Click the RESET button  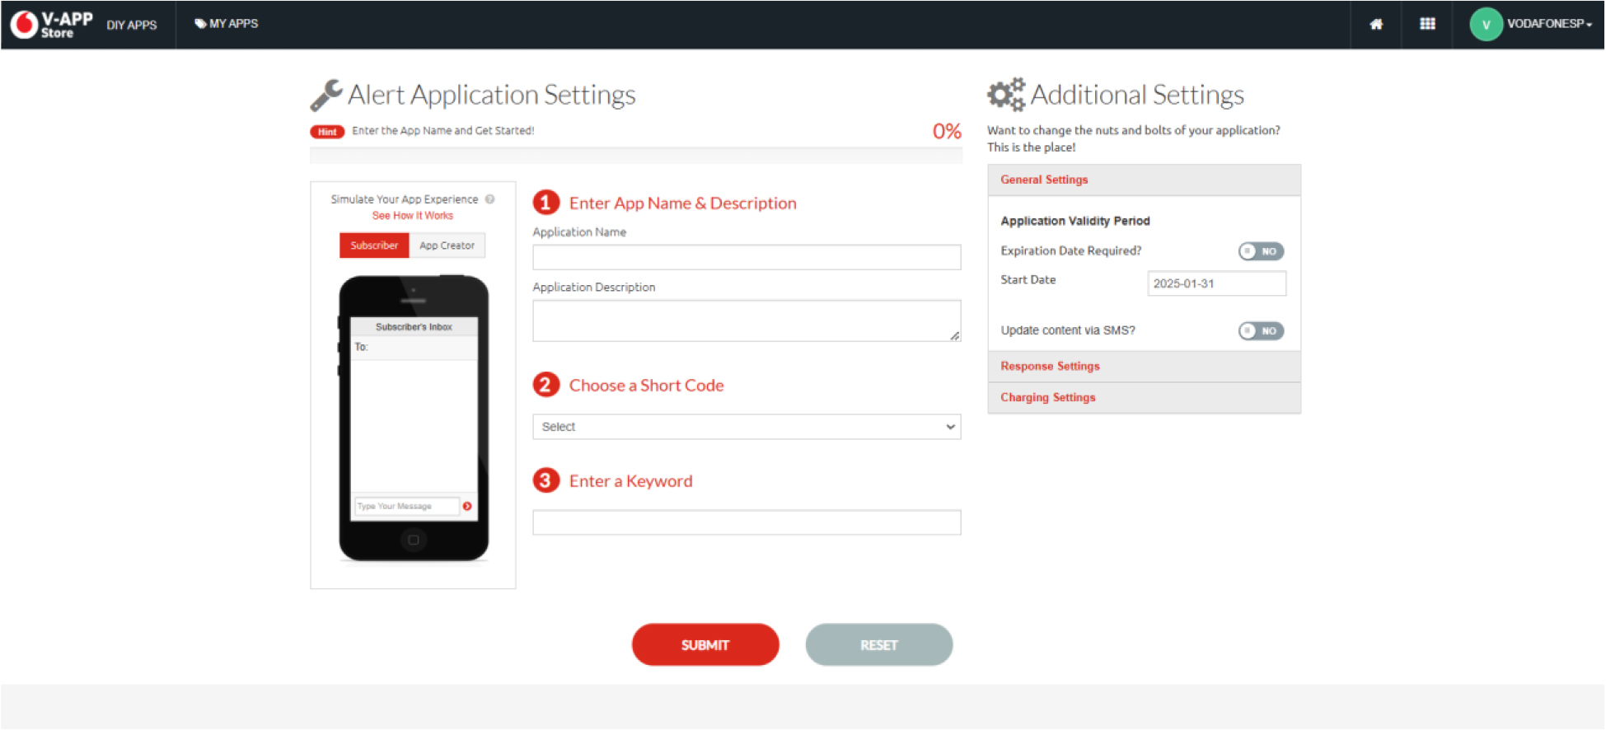879,645
